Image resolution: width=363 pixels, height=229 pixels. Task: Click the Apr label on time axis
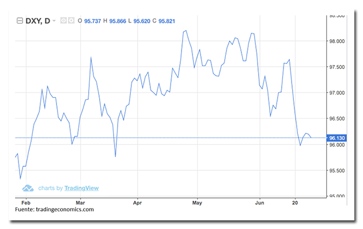(x=137, y=203)
